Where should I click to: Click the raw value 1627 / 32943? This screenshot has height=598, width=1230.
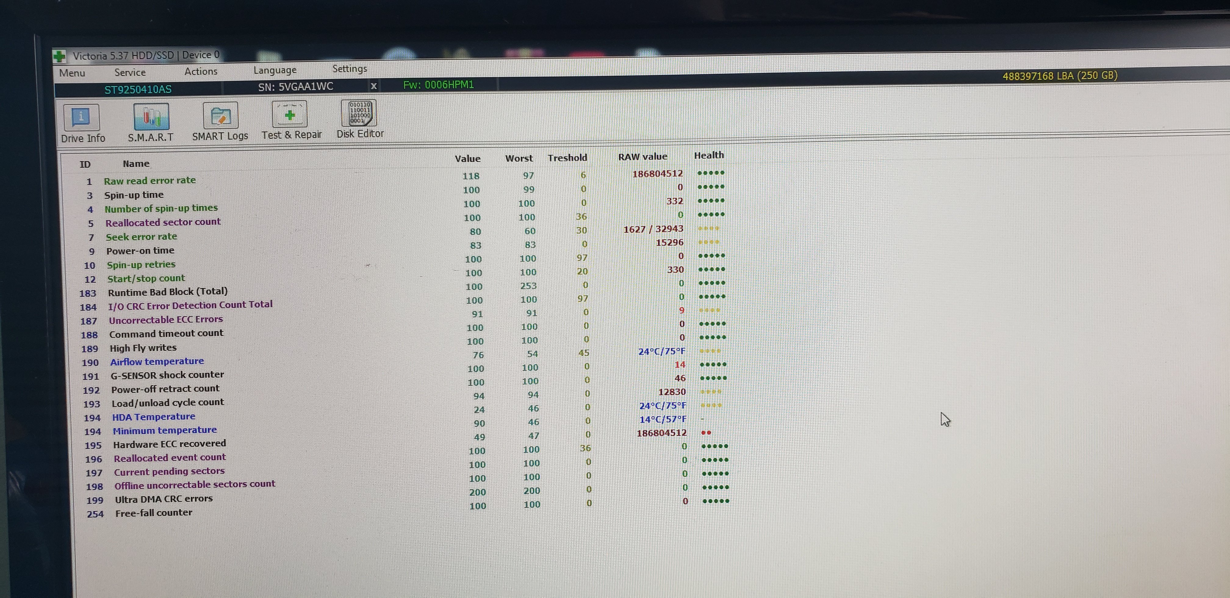pos(653,229)
